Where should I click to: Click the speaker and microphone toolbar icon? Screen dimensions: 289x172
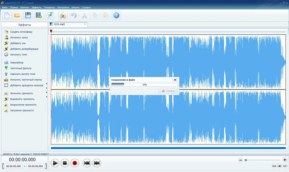pyautogui.click(x=63, y=16)
